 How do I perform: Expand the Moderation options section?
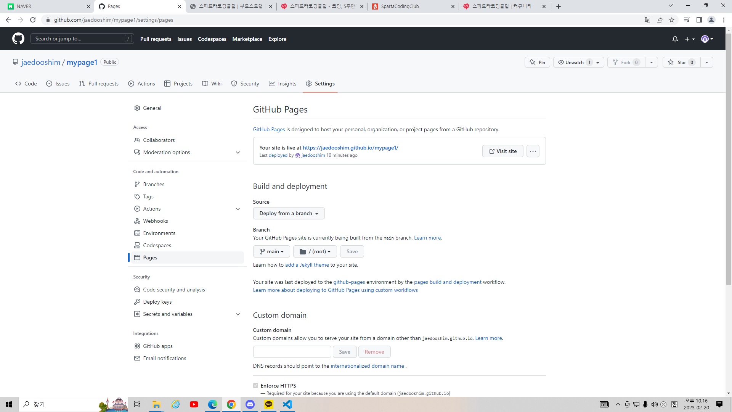238,152
